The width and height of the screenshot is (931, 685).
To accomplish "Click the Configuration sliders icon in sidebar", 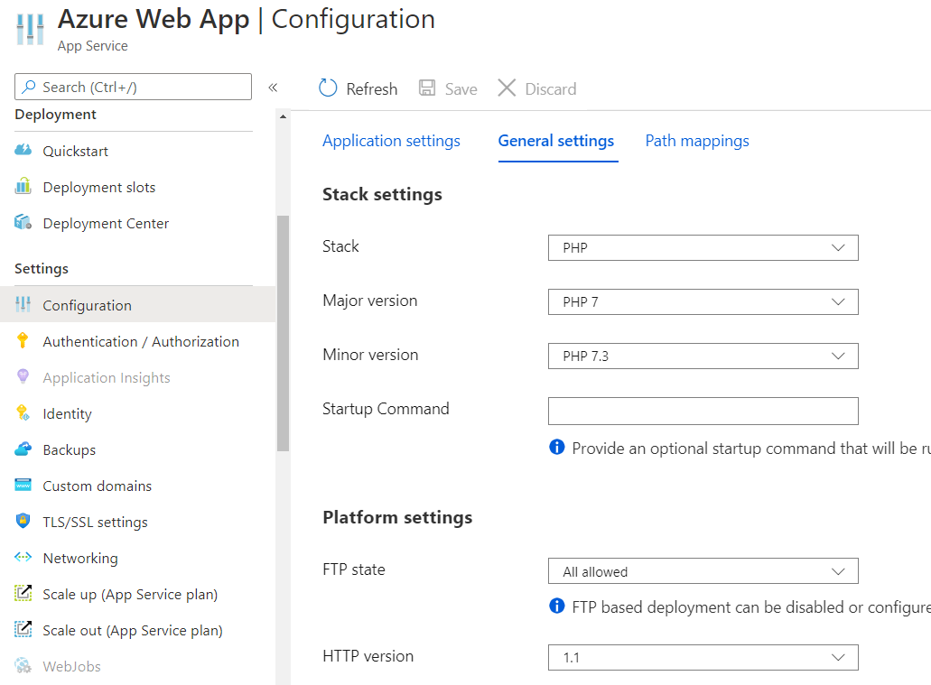I will 23,304.
